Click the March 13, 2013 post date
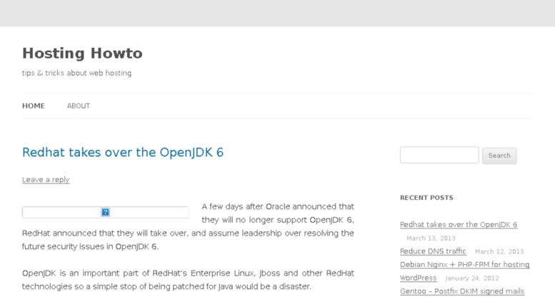This screenshot has width=555, height=302. click(431, 238)
